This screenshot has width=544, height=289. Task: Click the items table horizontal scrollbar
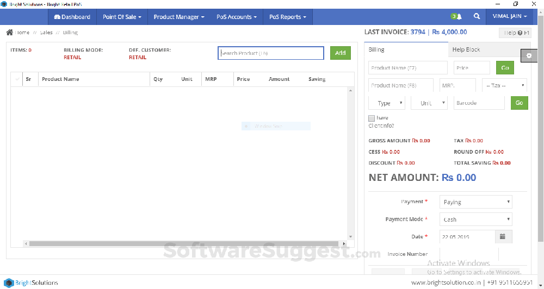click(184, 243)
